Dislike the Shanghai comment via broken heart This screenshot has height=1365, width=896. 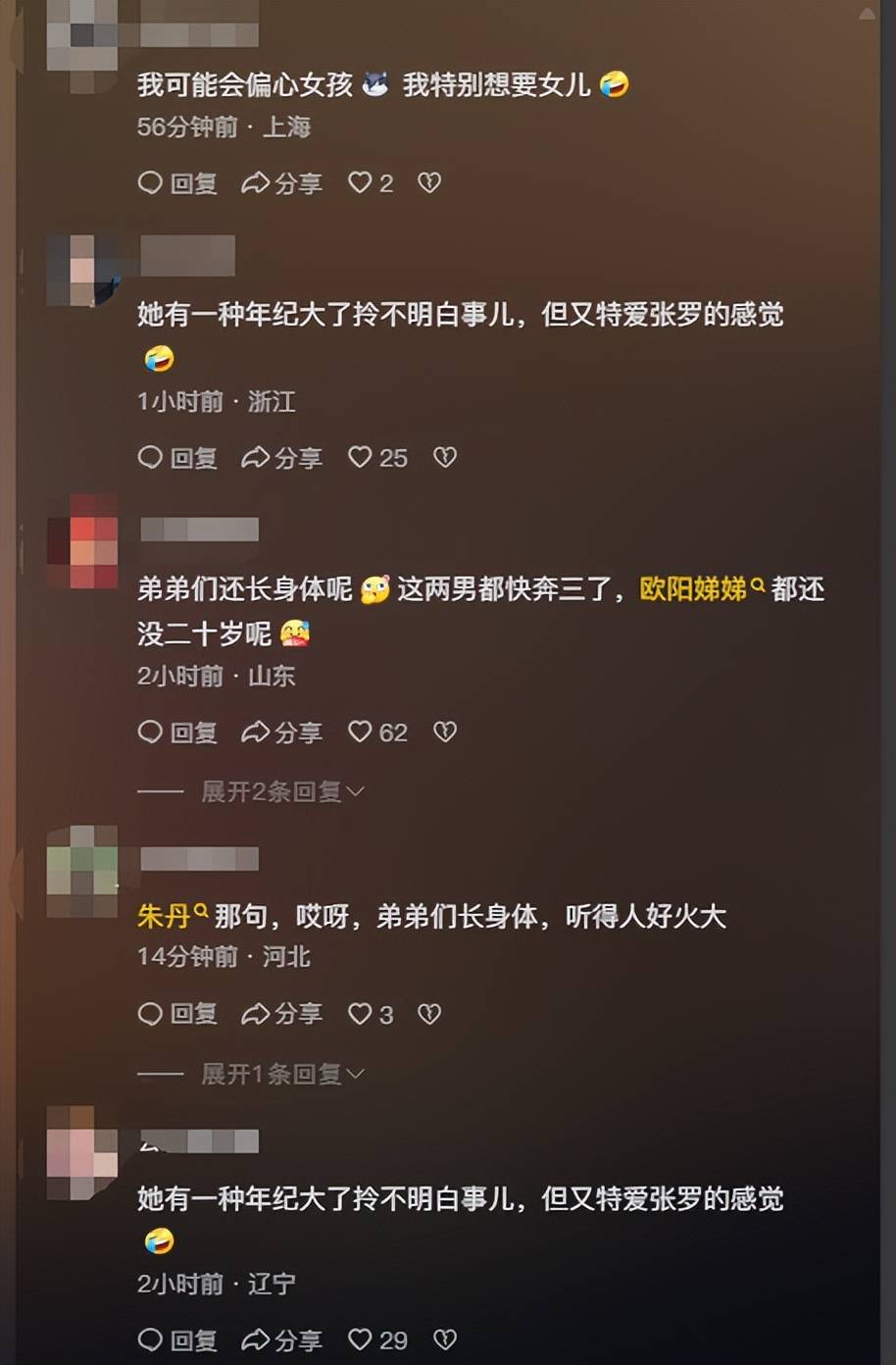tap(429, 183)
